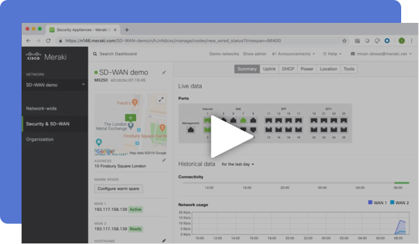Click the green profile avatar in the toolbar
Viewport: 419px width, 244px height.
[401, 41]
